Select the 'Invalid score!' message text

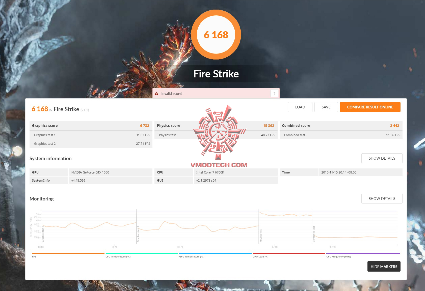[172, 94]
